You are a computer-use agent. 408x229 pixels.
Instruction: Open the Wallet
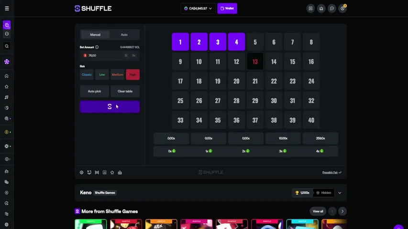pos(227,9)
